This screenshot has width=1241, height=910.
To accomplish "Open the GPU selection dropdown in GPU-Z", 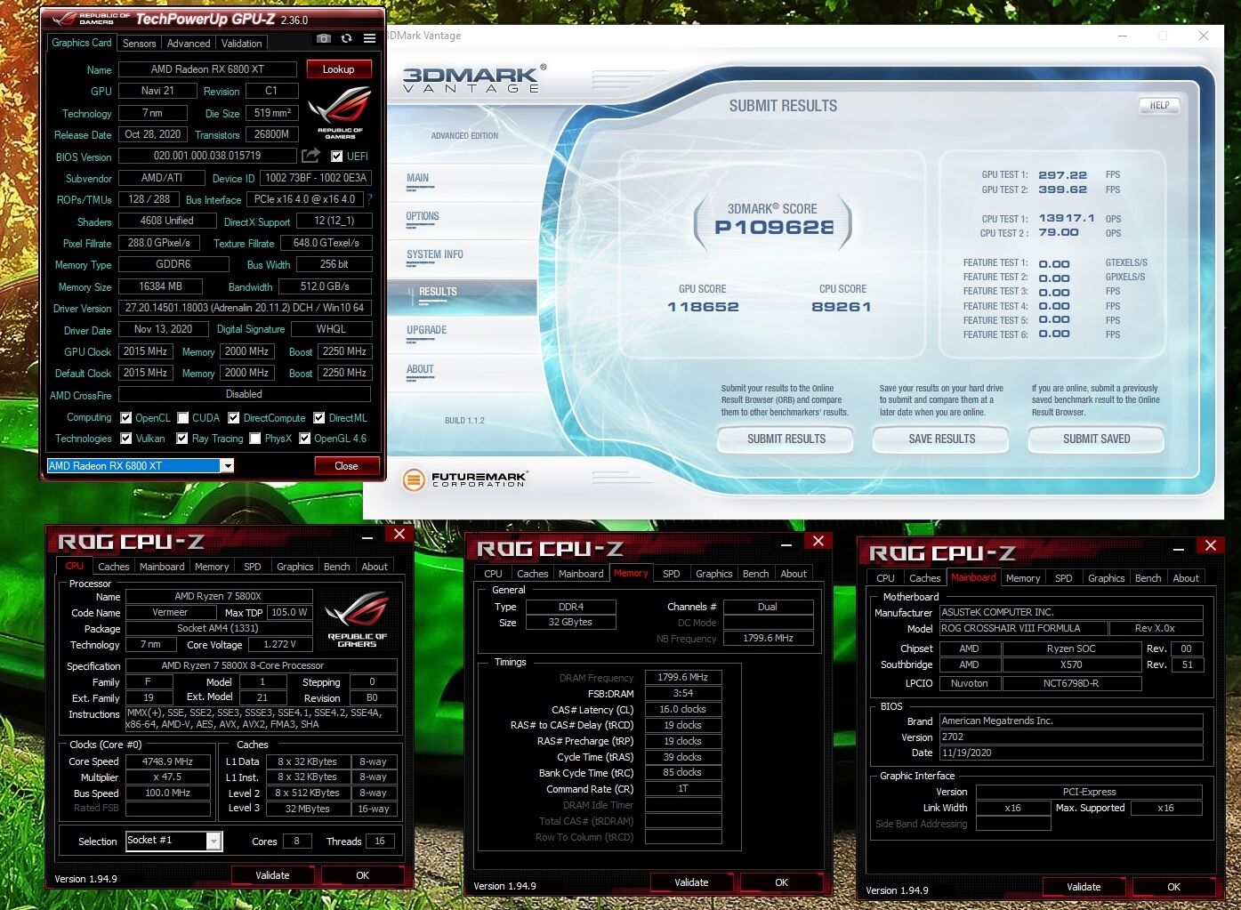I will coord(228,466).
